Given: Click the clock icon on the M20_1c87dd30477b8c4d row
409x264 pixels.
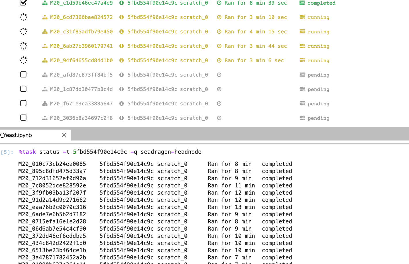Looking at the screenshot, I should click(219, 89).
